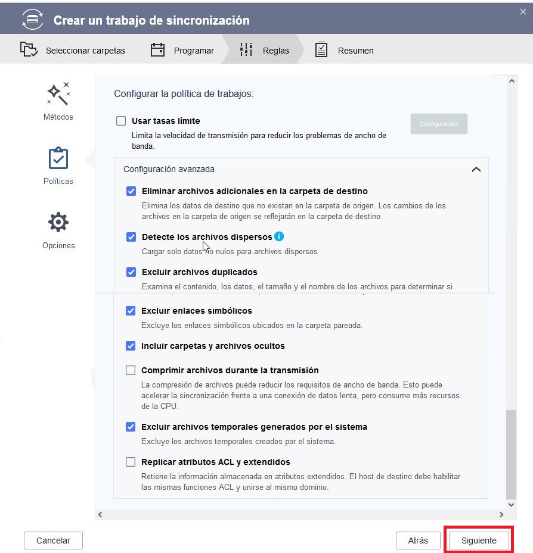Click the Resumen checklist icon
Viewport: 533px width, 553px height.
point(321,50)
